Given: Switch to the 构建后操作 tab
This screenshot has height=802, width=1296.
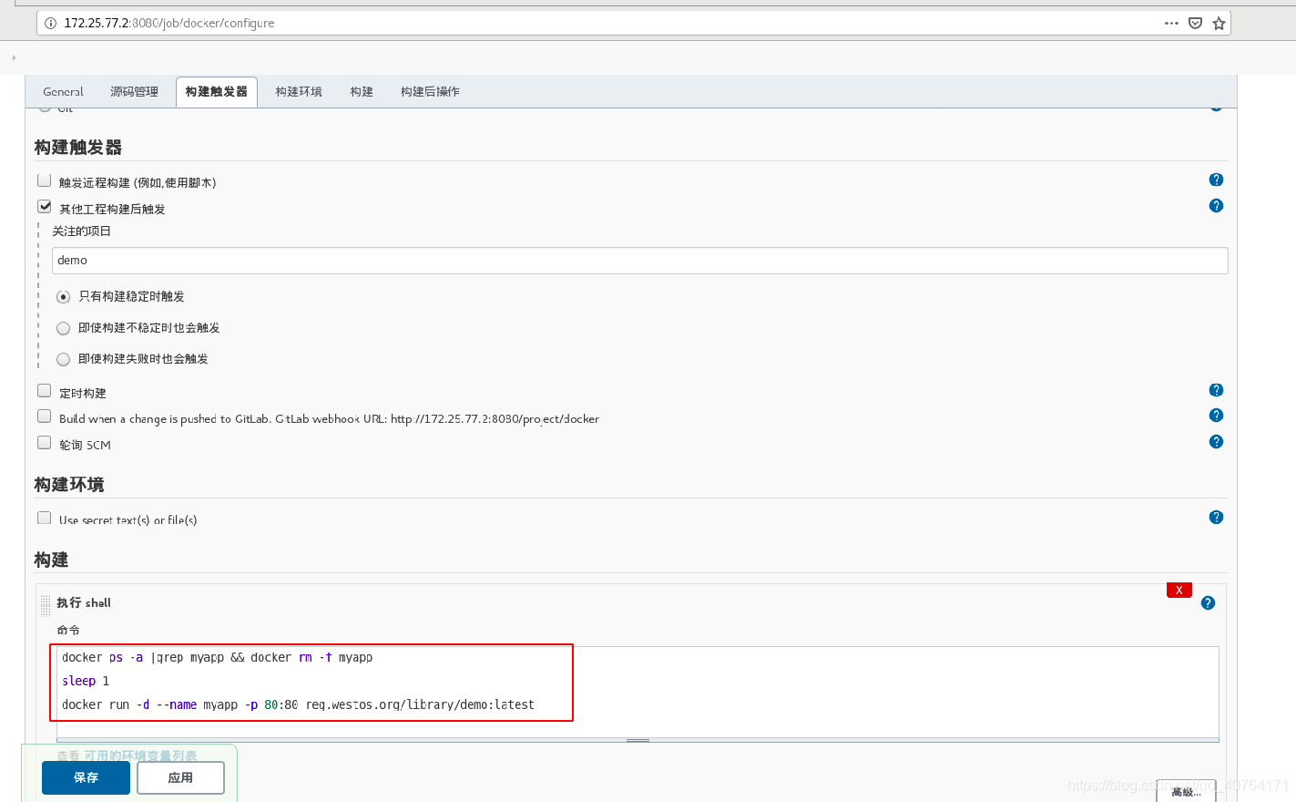Looking at the screenshot, I should pos(430,92).
